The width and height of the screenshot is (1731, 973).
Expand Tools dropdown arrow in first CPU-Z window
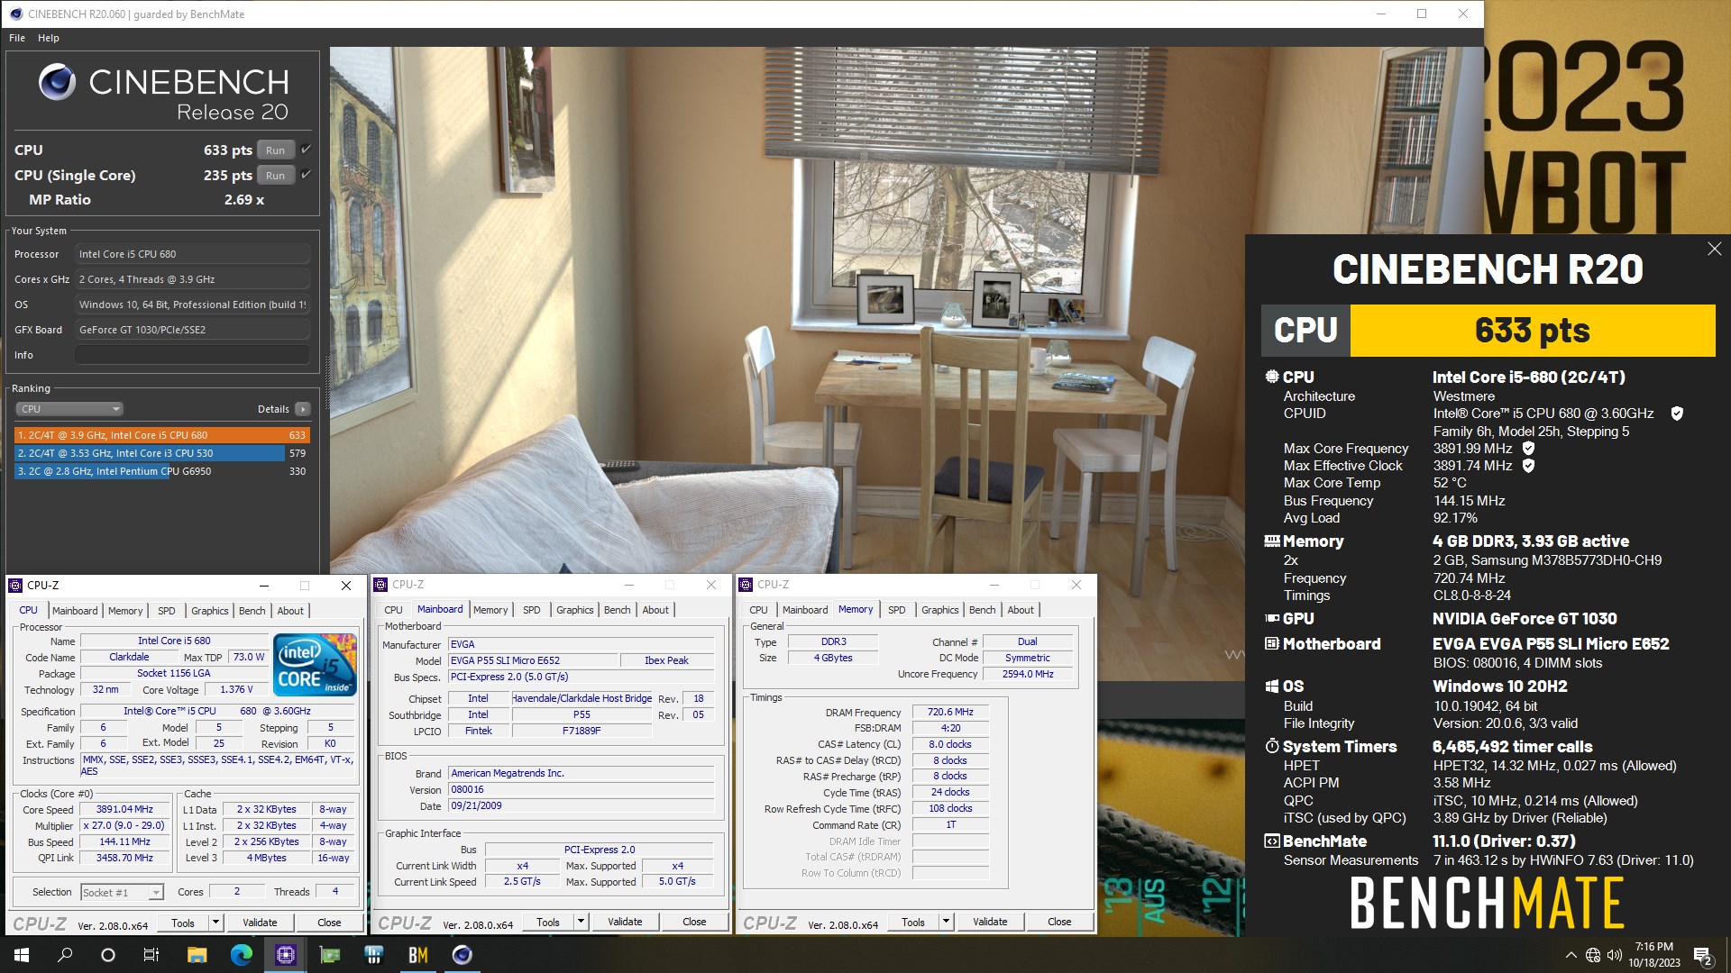point(215,923)
